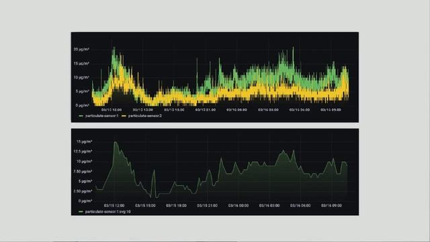Click the 03/16 09:00 time label in top chart

[331, 110]
